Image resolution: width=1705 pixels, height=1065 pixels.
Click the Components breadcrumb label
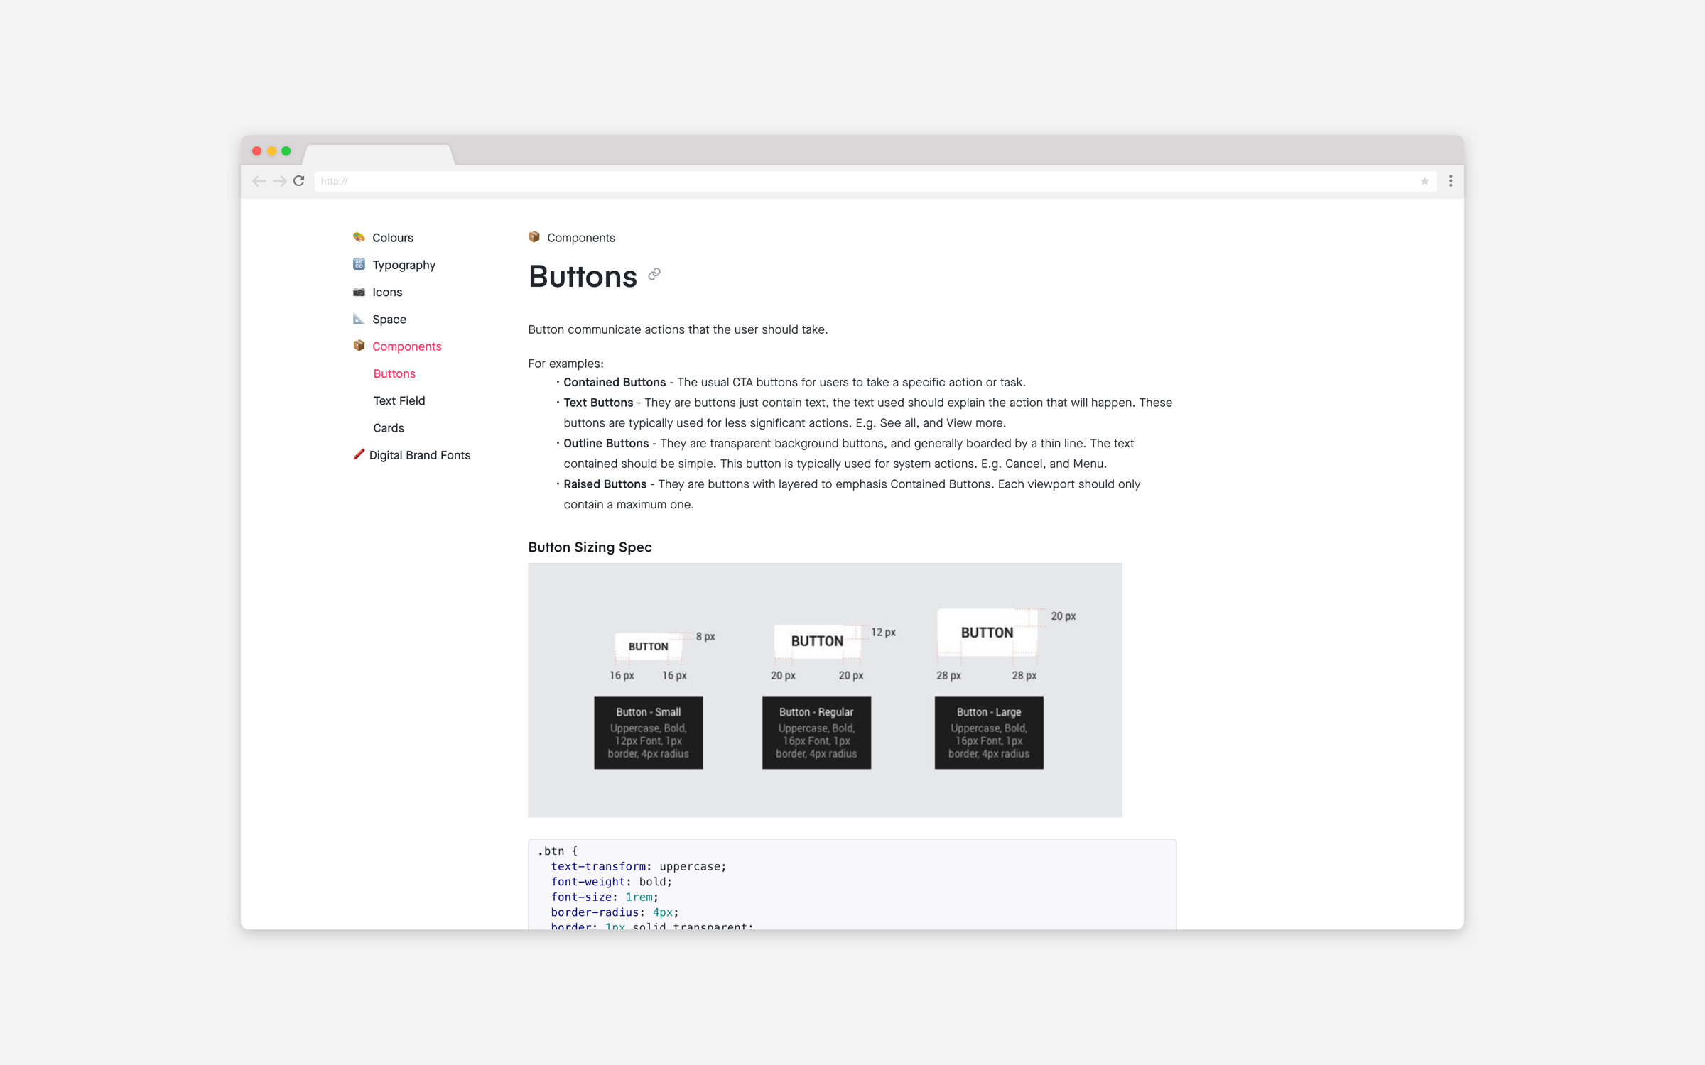pyautogui.click(x=580, y=237)
